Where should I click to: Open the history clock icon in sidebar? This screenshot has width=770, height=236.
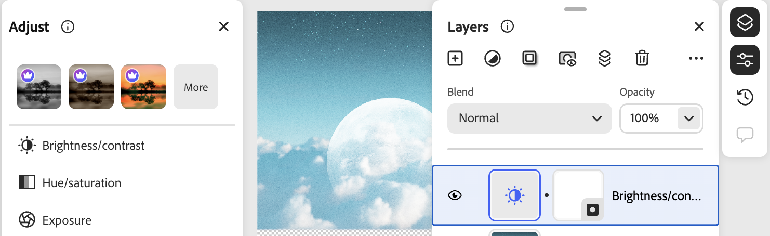tap(745, 97)
